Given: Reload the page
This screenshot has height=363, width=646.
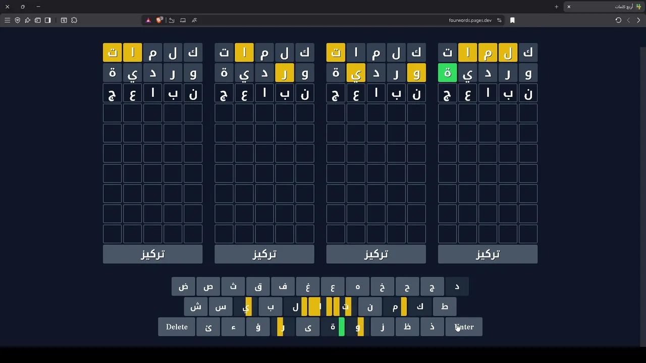Looking at the screenshot, I should pyautogui.click(x=618, y=20).
